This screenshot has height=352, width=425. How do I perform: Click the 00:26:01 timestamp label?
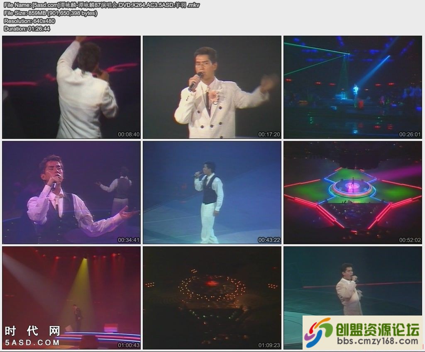pyautogui.click(x=410, y=134)
